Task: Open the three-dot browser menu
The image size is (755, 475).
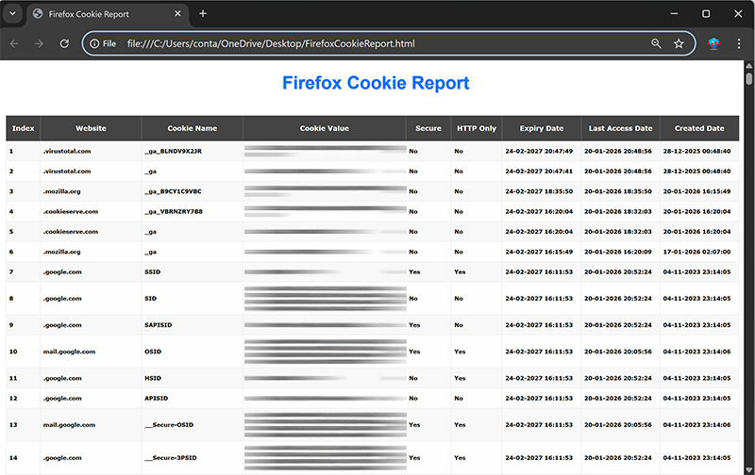Action: point(739,43)
